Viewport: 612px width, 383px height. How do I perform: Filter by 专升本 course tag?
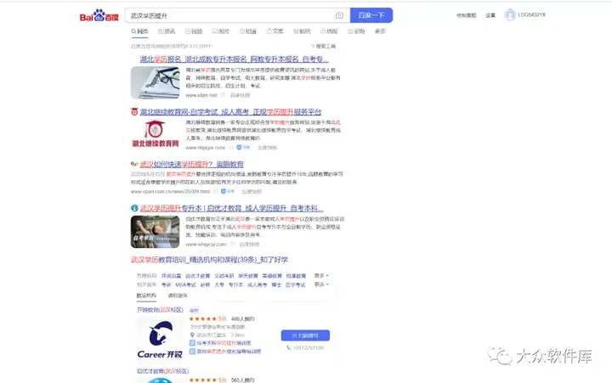pos(235,284)
